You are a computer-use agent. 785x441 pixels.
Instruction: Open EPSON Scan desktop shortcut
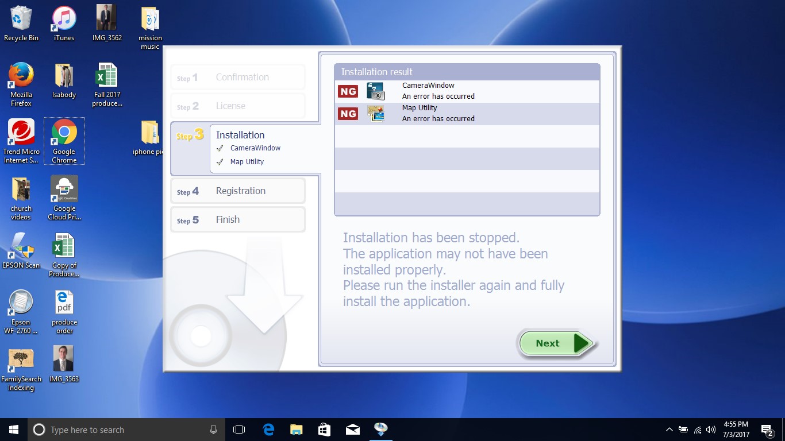(21, 246)
